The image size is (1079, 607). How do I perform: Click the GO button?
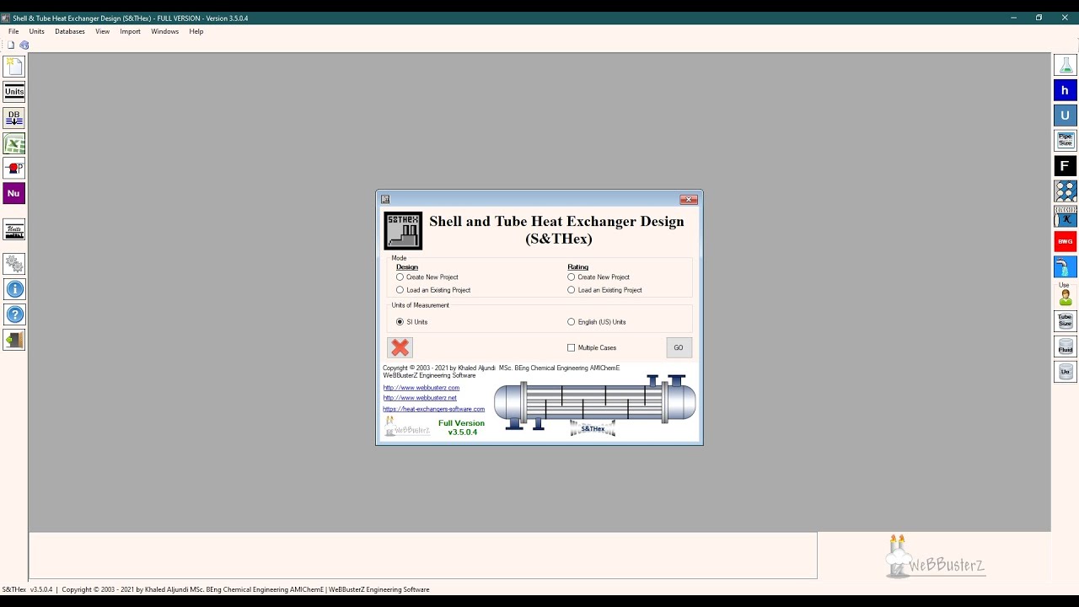(x=679, y=347)
